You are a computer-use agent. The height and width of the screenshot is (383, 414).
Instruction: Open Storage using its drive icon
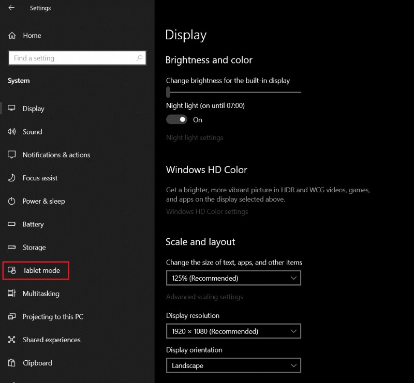pos(11,247)
